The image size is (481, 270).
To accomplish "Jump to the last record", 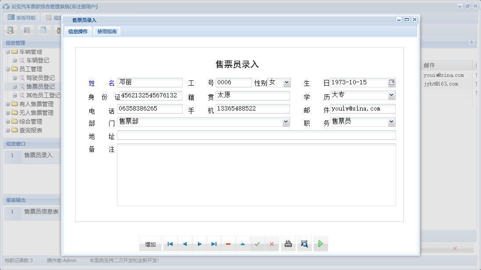I will 214,244.
